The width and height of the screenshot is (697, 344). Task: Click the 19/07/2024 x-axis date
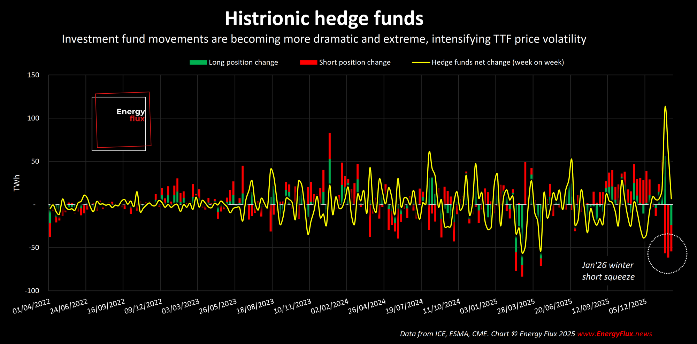point(404,306)
